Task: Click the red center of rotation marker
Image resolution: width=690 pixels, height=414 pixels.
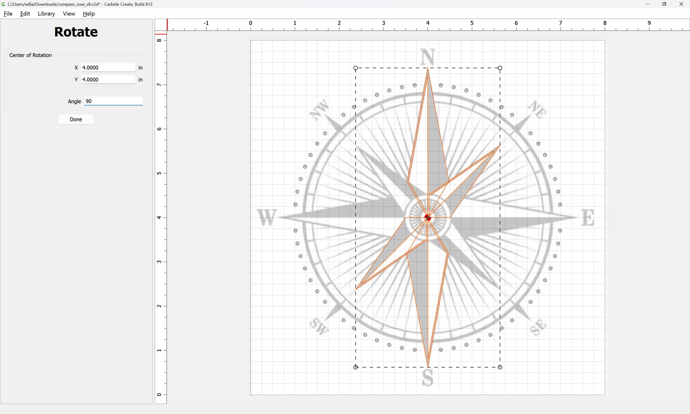Action: pos(428,217)
